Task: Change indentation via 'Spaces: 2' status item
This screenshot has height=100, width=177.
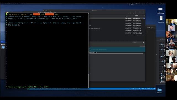Action: click(138, 89)
